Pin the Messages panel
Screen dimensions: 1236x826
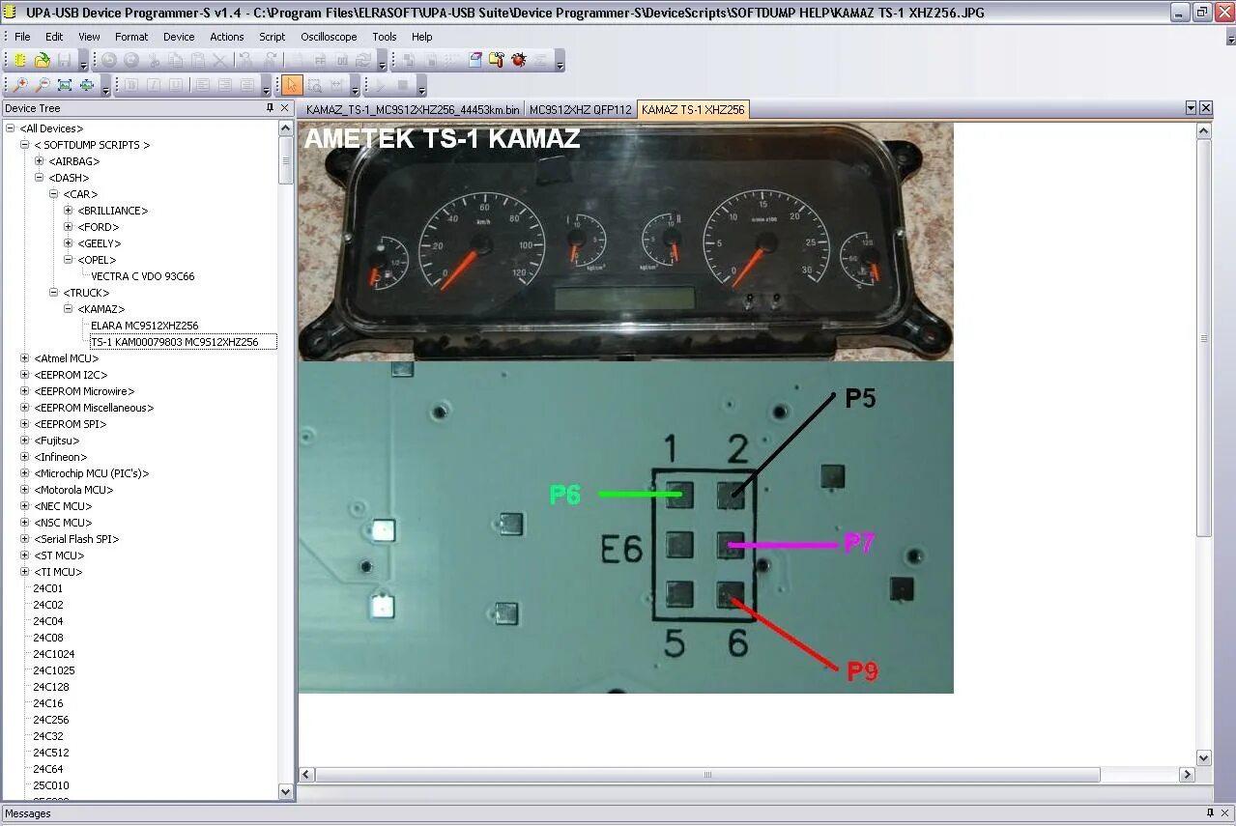pyautogui.click(x=1210, y=813)
